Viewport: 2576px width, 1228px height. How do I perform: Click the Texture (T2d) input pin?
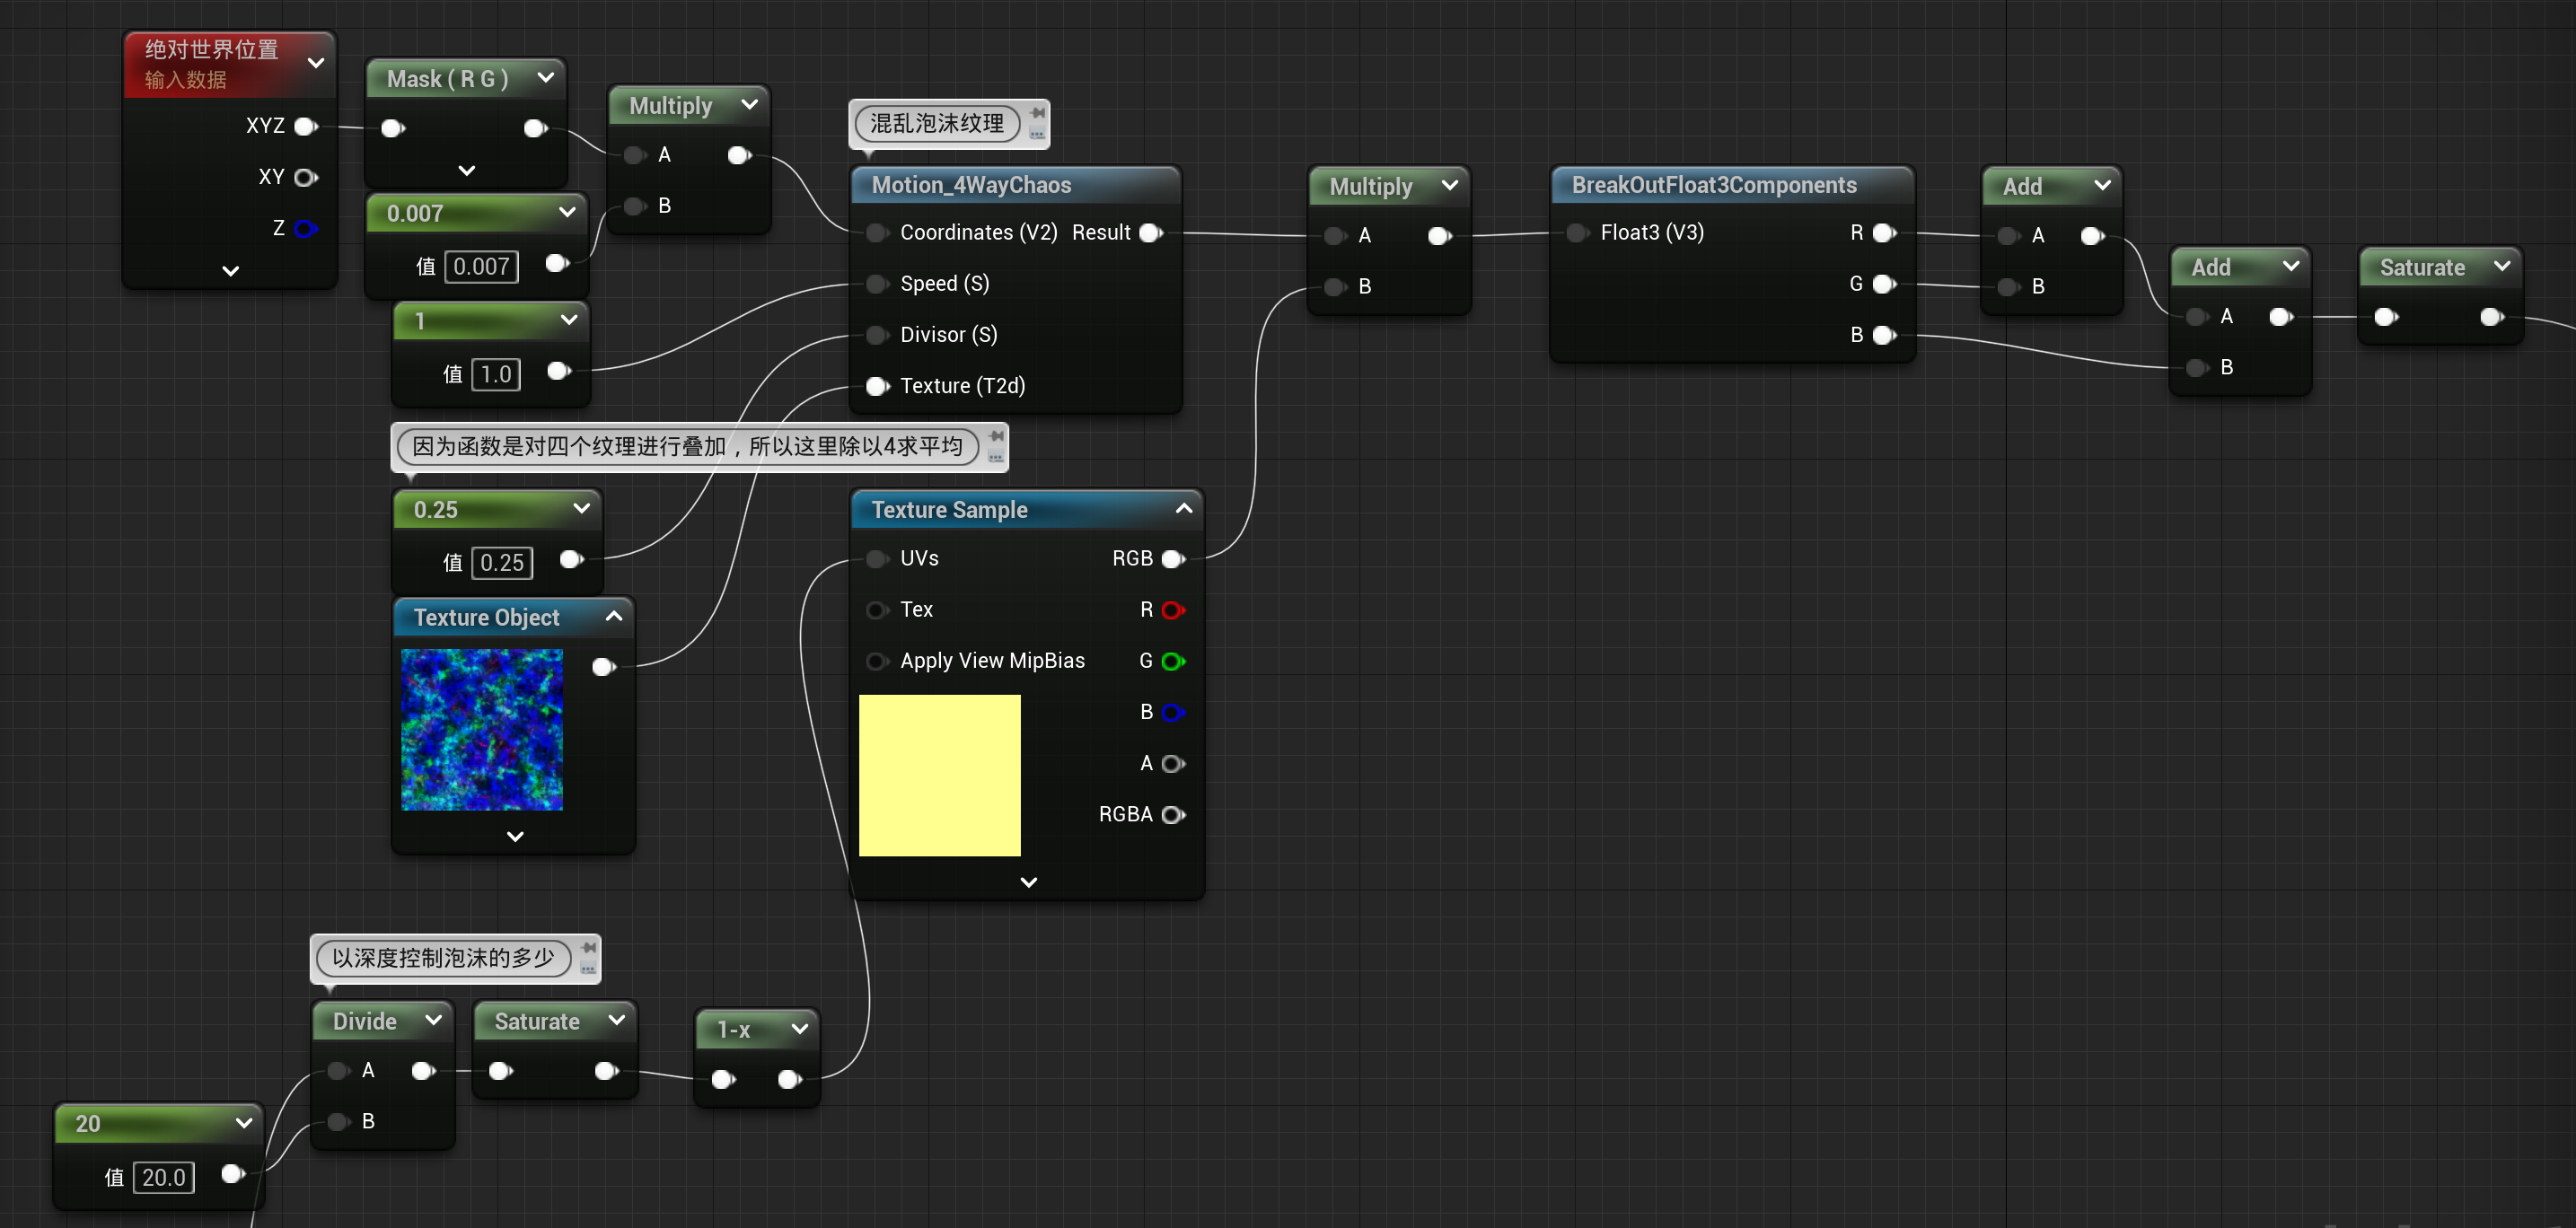[877, 386]
